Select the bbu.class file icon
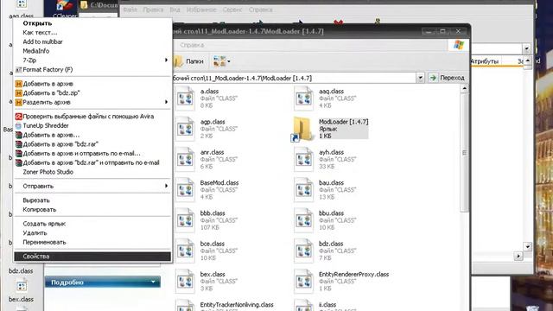The image size is (553, 311). (x=304, y=220)
